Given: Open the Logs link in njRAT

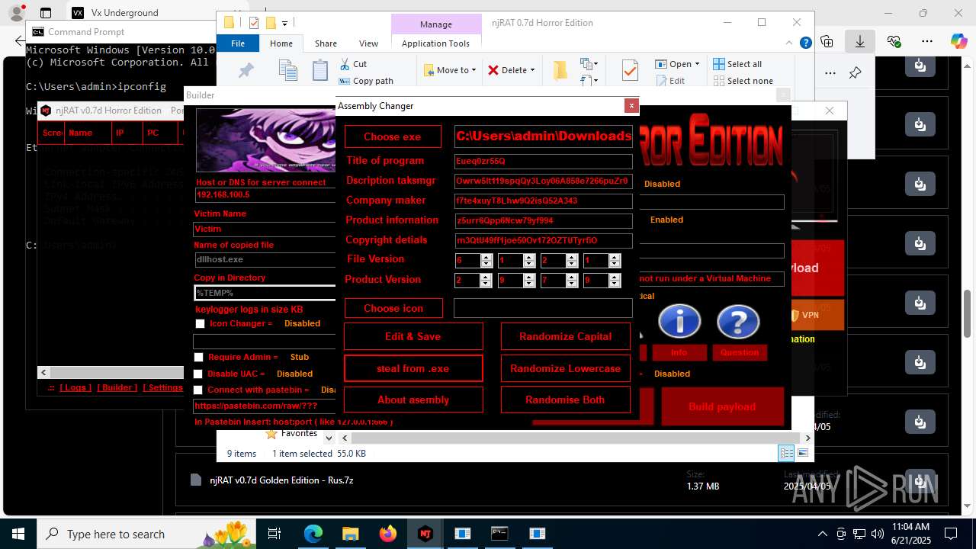Looking at the screenshot, I should 75,387.
